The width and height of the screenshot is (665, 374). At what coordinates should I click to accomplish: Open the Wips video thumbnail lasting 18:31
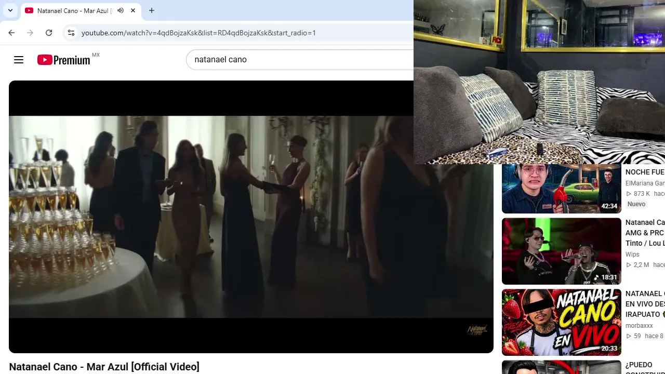[562, 251]
